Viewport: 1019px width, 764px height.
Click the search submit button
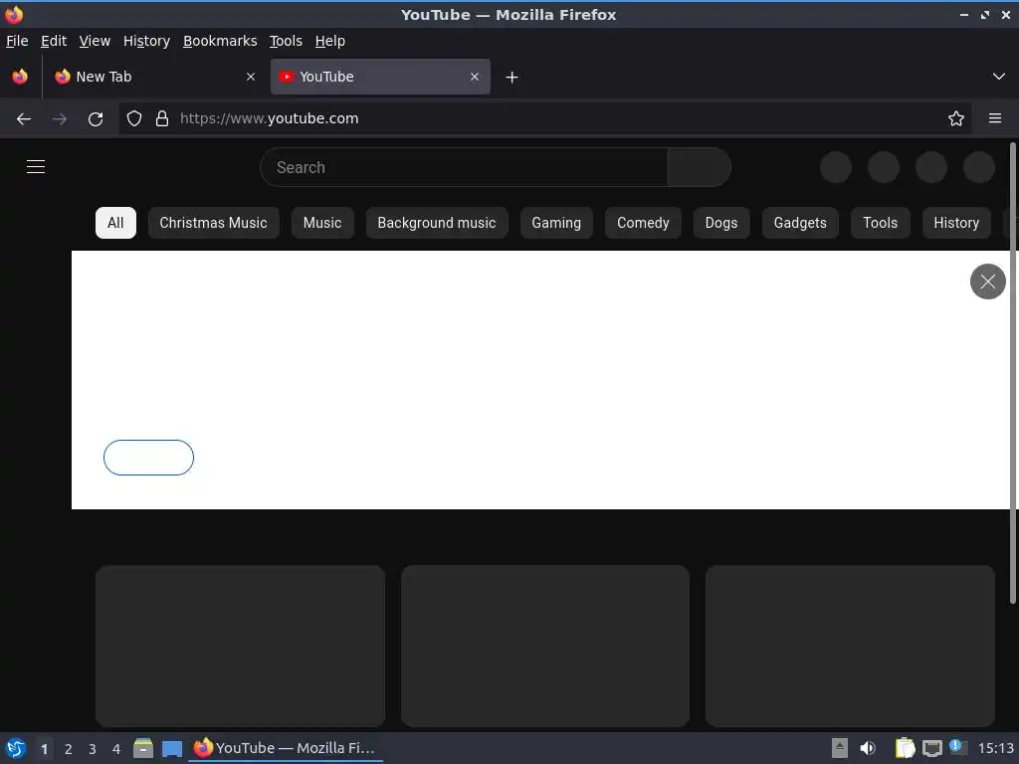click(x=700, y=167)
